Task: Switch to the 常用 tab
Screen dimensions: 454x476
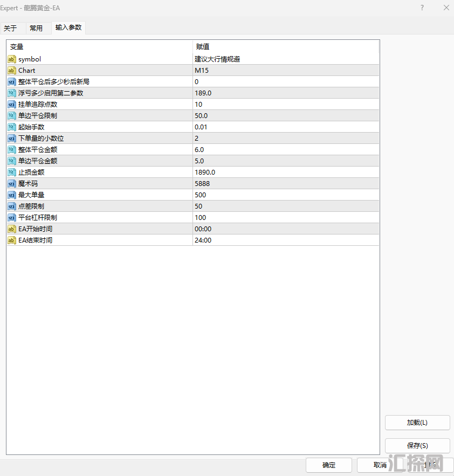Action: [36, 28]
